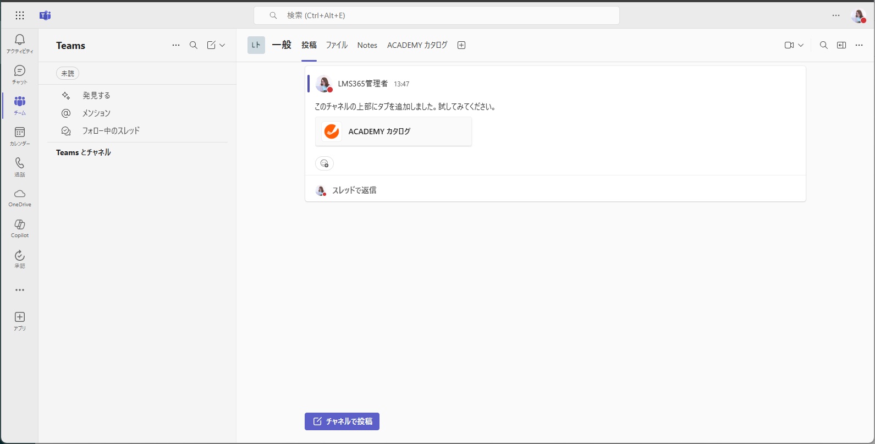Open the アクティビティ bell in sidebar
The image size is (875, 444).
click(x=20, y=43)
